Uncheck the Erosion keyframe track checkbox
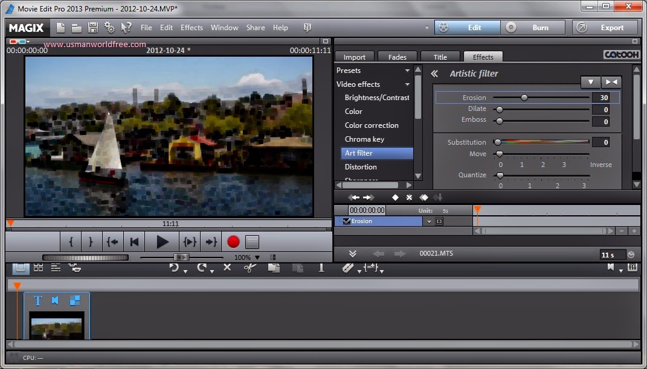Screen dimensions: 647x369 pyautogui.click(x=347, y=221)
